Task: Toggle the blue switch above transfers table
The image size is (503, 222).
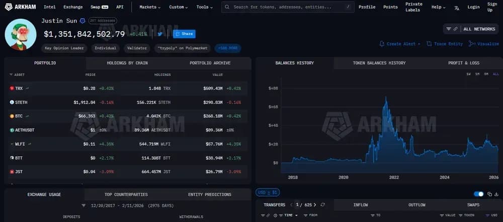Action: (479, 193)
